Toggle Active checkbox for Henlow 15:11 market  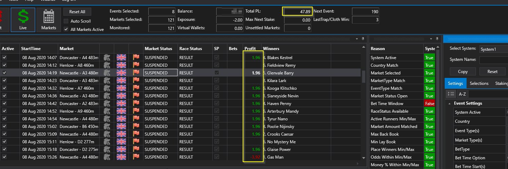pos(4,142)
